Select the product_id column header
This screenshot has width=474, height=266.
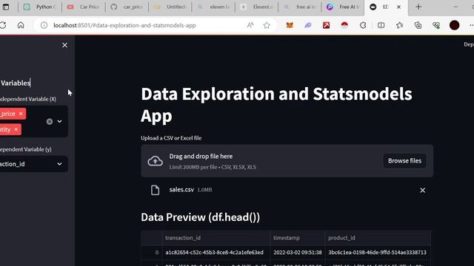(378, 238)
